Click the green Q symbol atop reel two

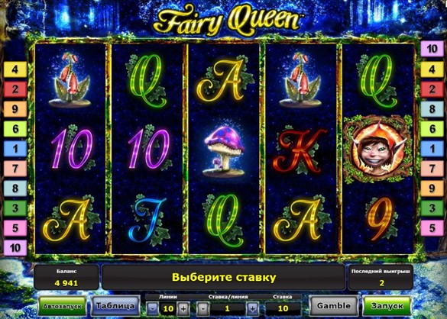(148, 81)
